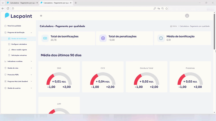The image size is (216, 121).
Task: Click the Total de penalizações X icon
Action: [x=103, y=38]
